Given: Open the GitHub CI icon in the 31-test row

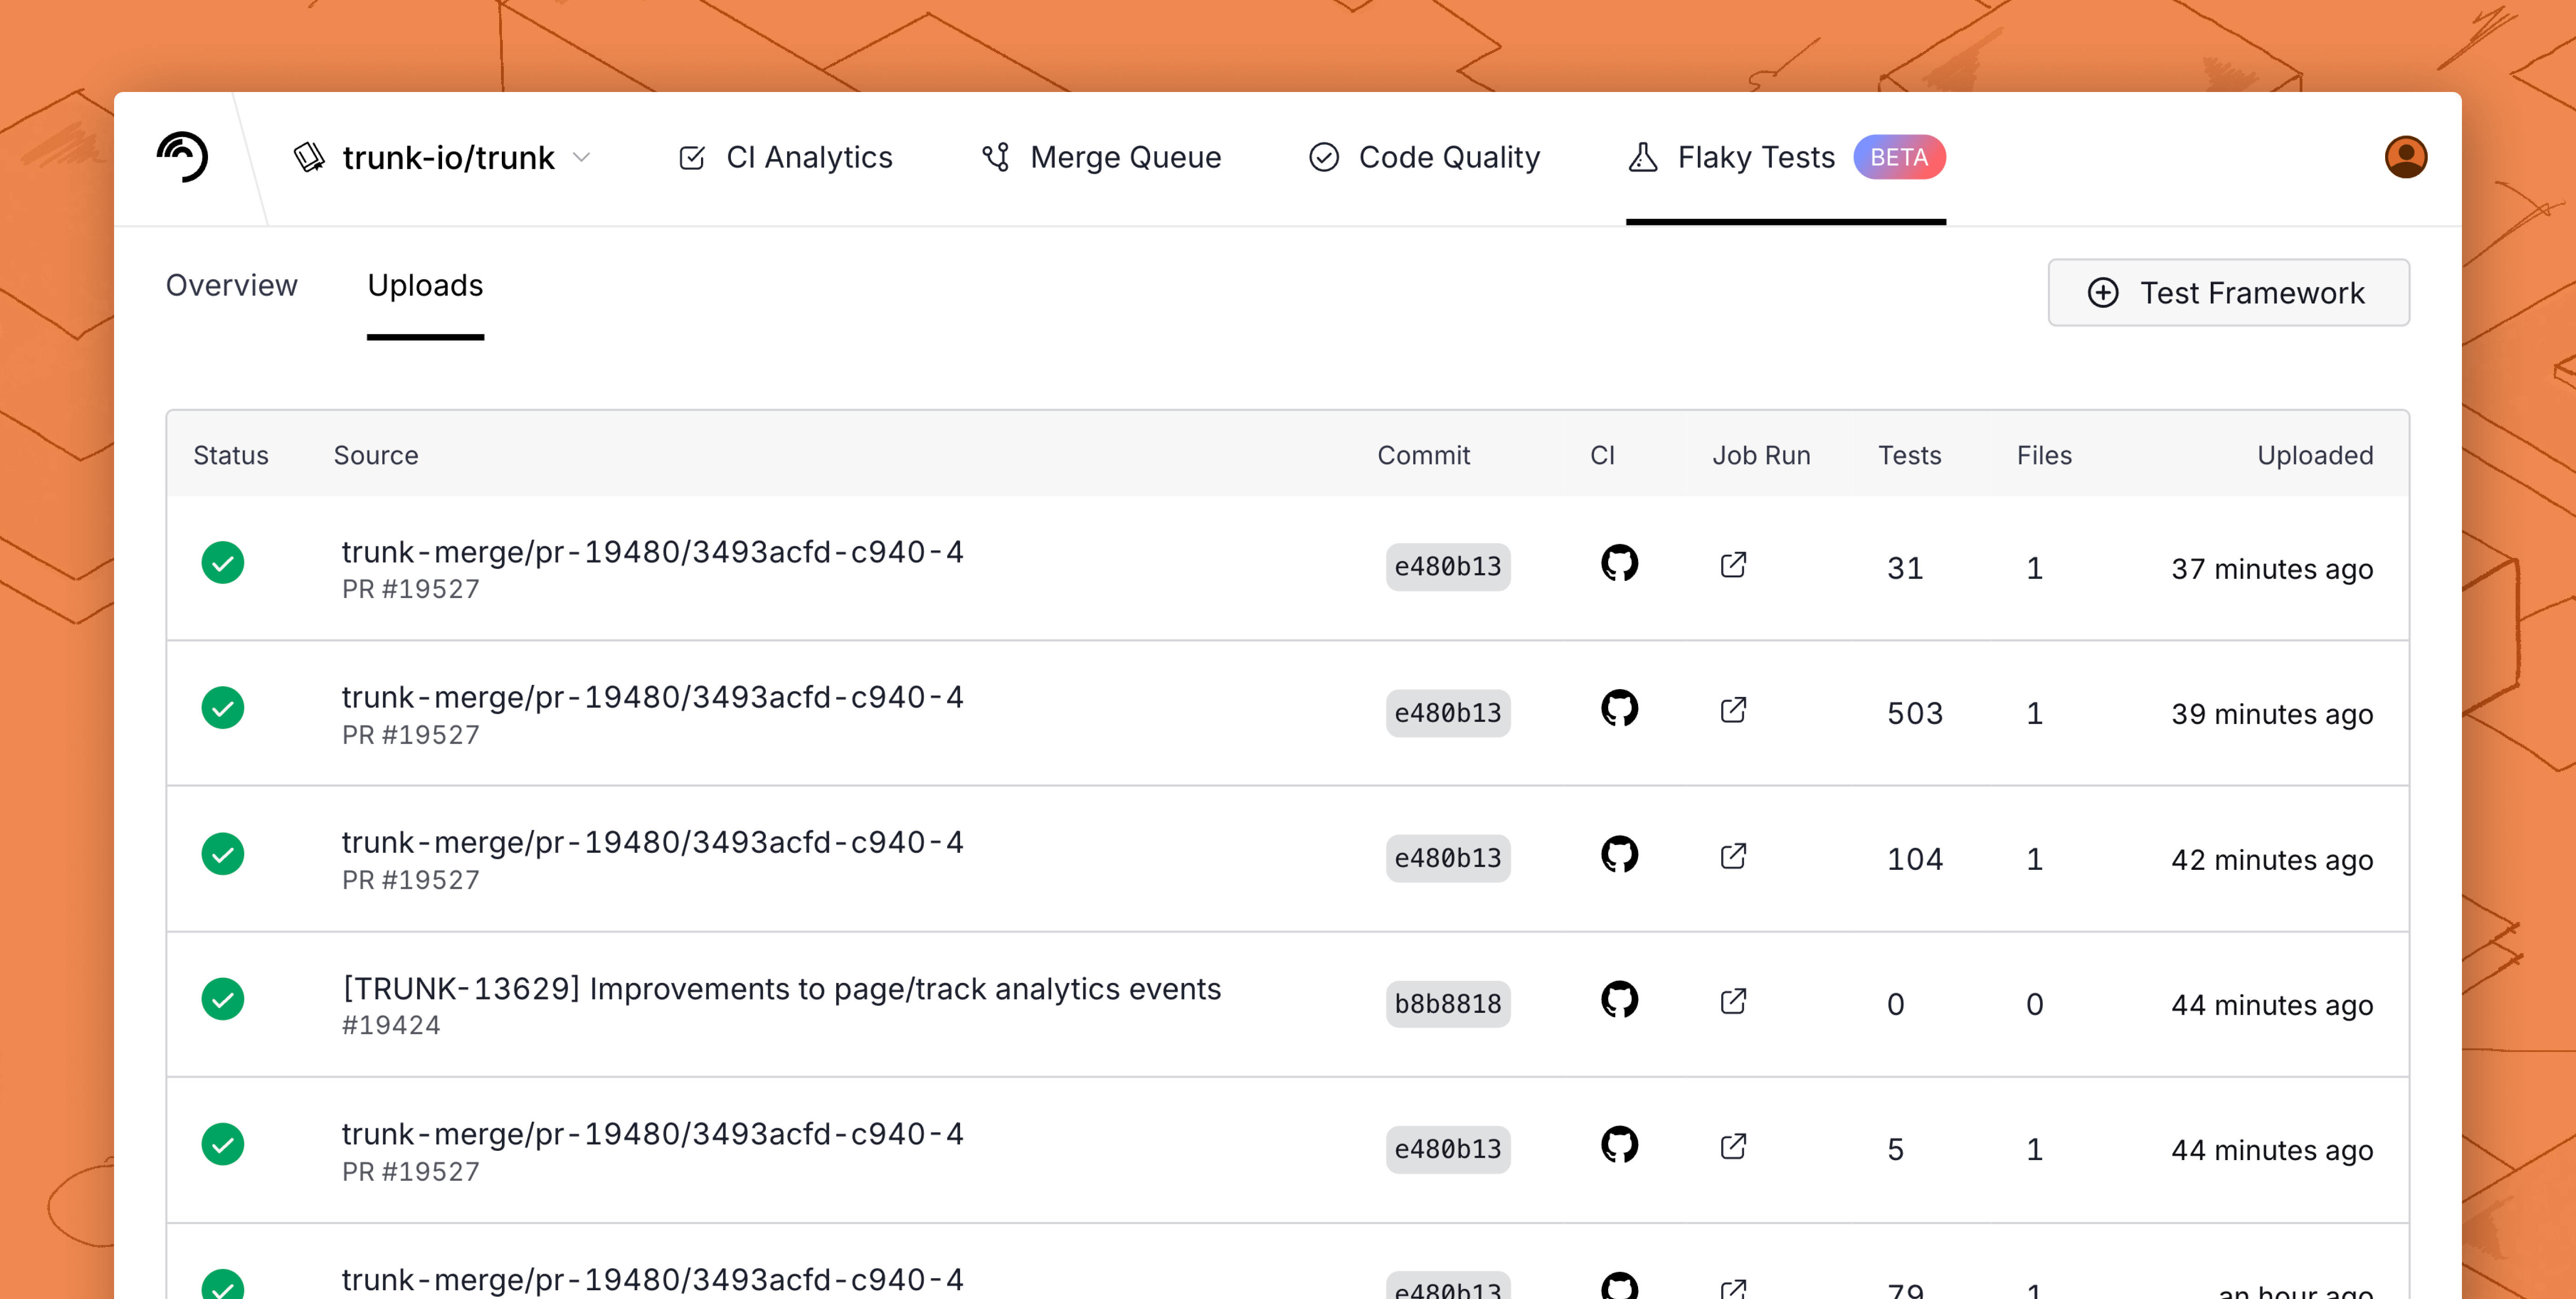Looking at the screenshot, I should click(1619, 563).
